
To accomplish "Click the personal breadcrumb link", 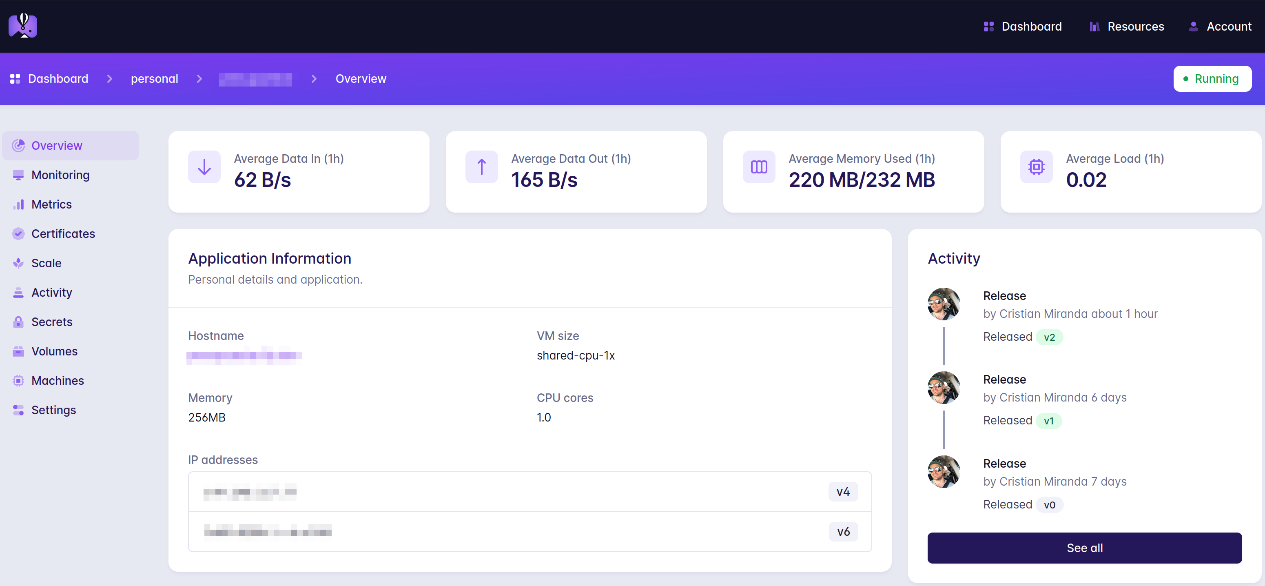I will click(154, 78).
